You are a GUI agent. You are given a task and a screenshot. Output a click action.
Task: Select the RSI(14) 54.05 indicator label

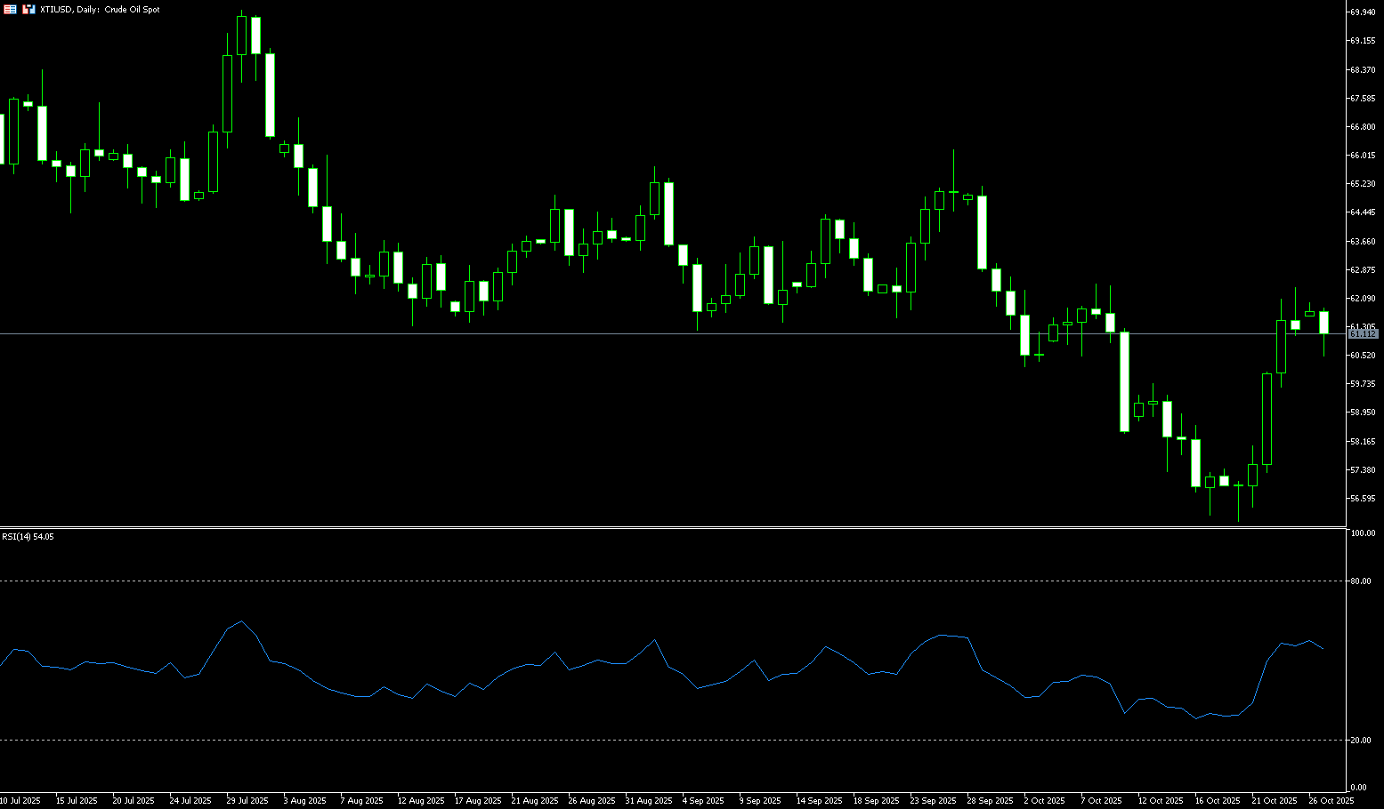28,537
